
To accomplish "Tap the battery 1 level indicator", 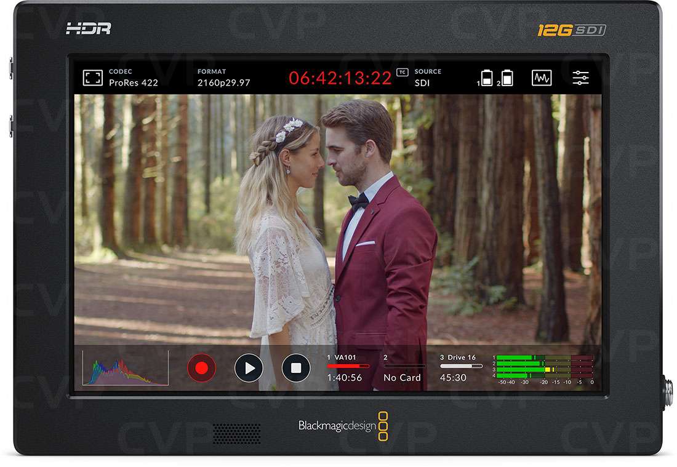I will [x=487, y=78].
